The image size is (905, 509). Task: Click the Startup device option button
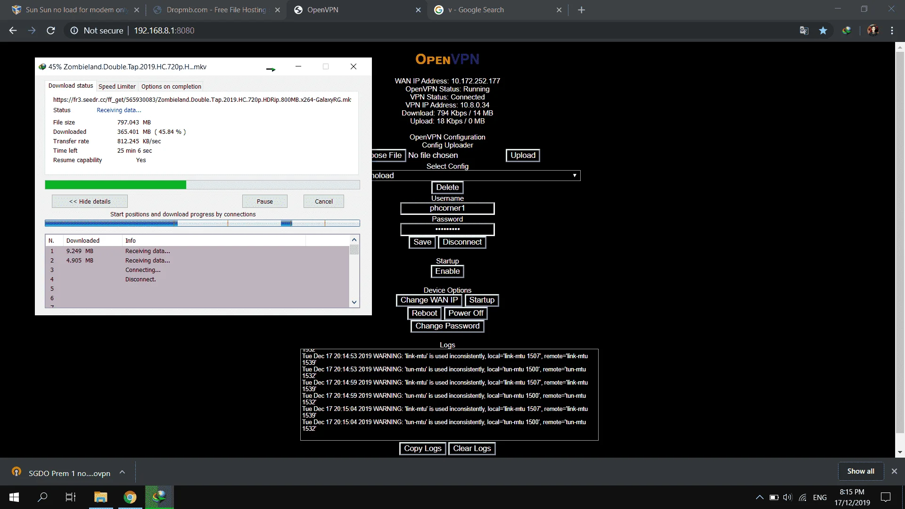482,300
